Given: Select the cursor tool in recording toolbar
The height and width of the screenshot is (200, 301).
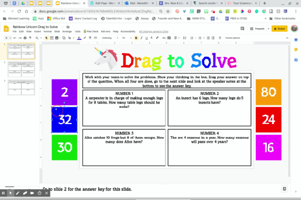Looking at the screenshot, I should coord(10,193).
